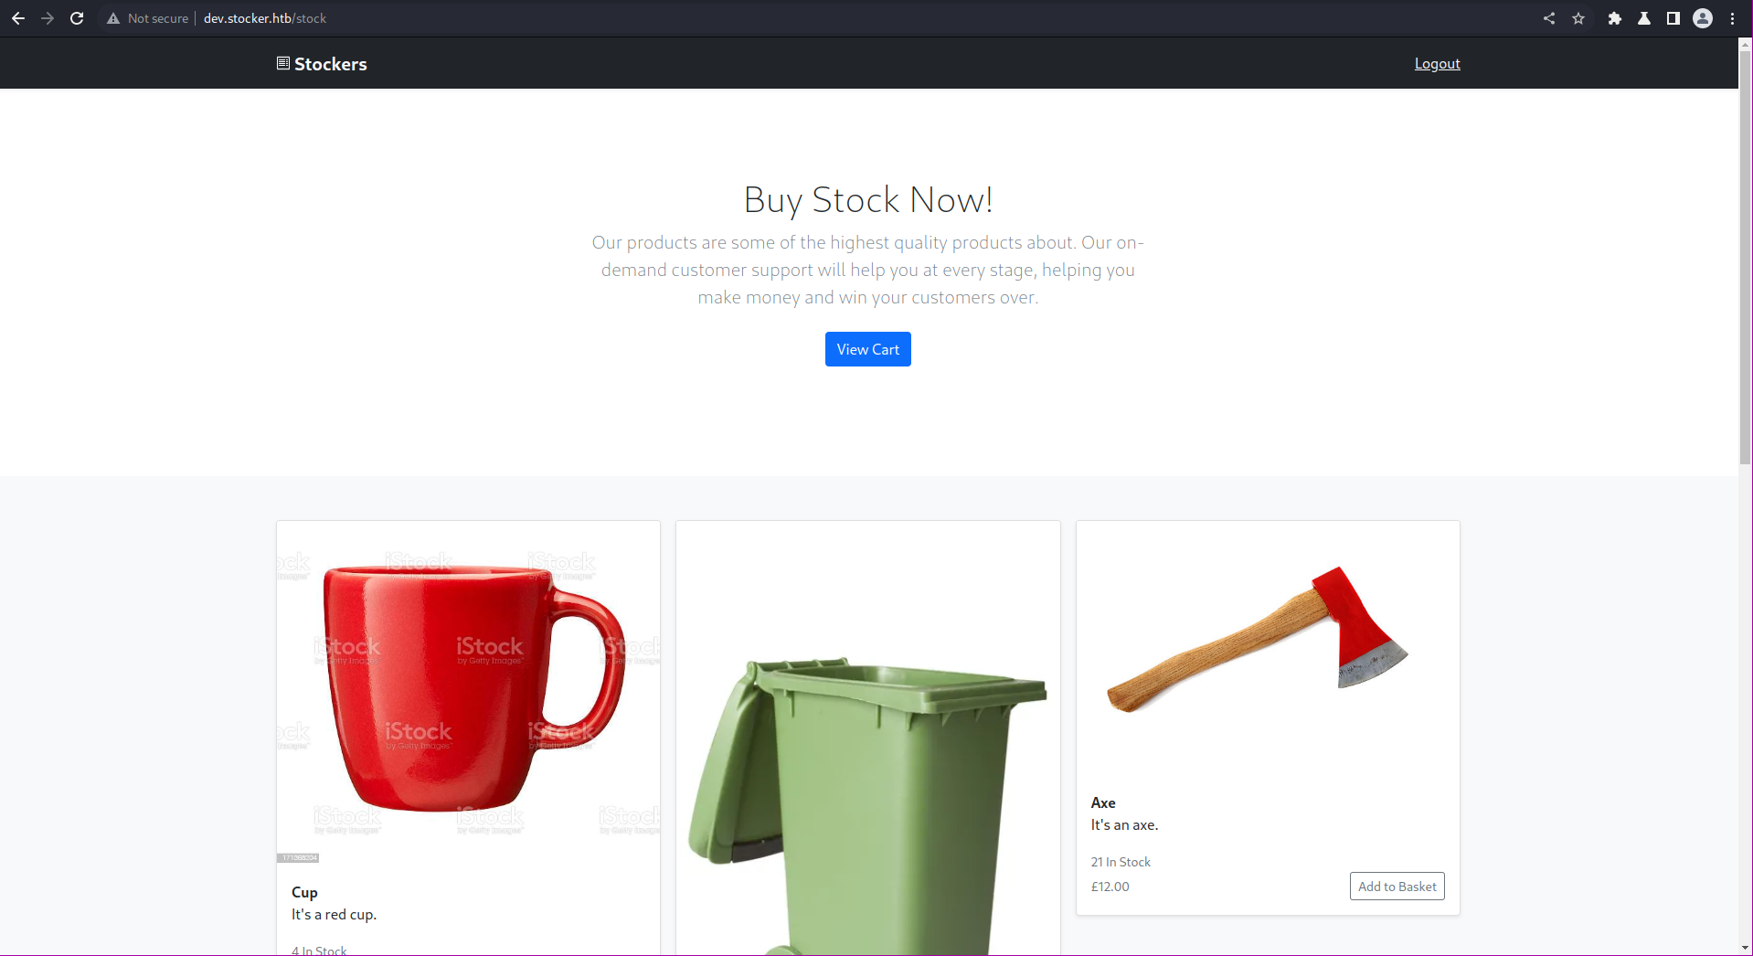This screenshot has height=956, width=1753.
Task: Click the scrollbar down arrow
Action: point(1746,948)
